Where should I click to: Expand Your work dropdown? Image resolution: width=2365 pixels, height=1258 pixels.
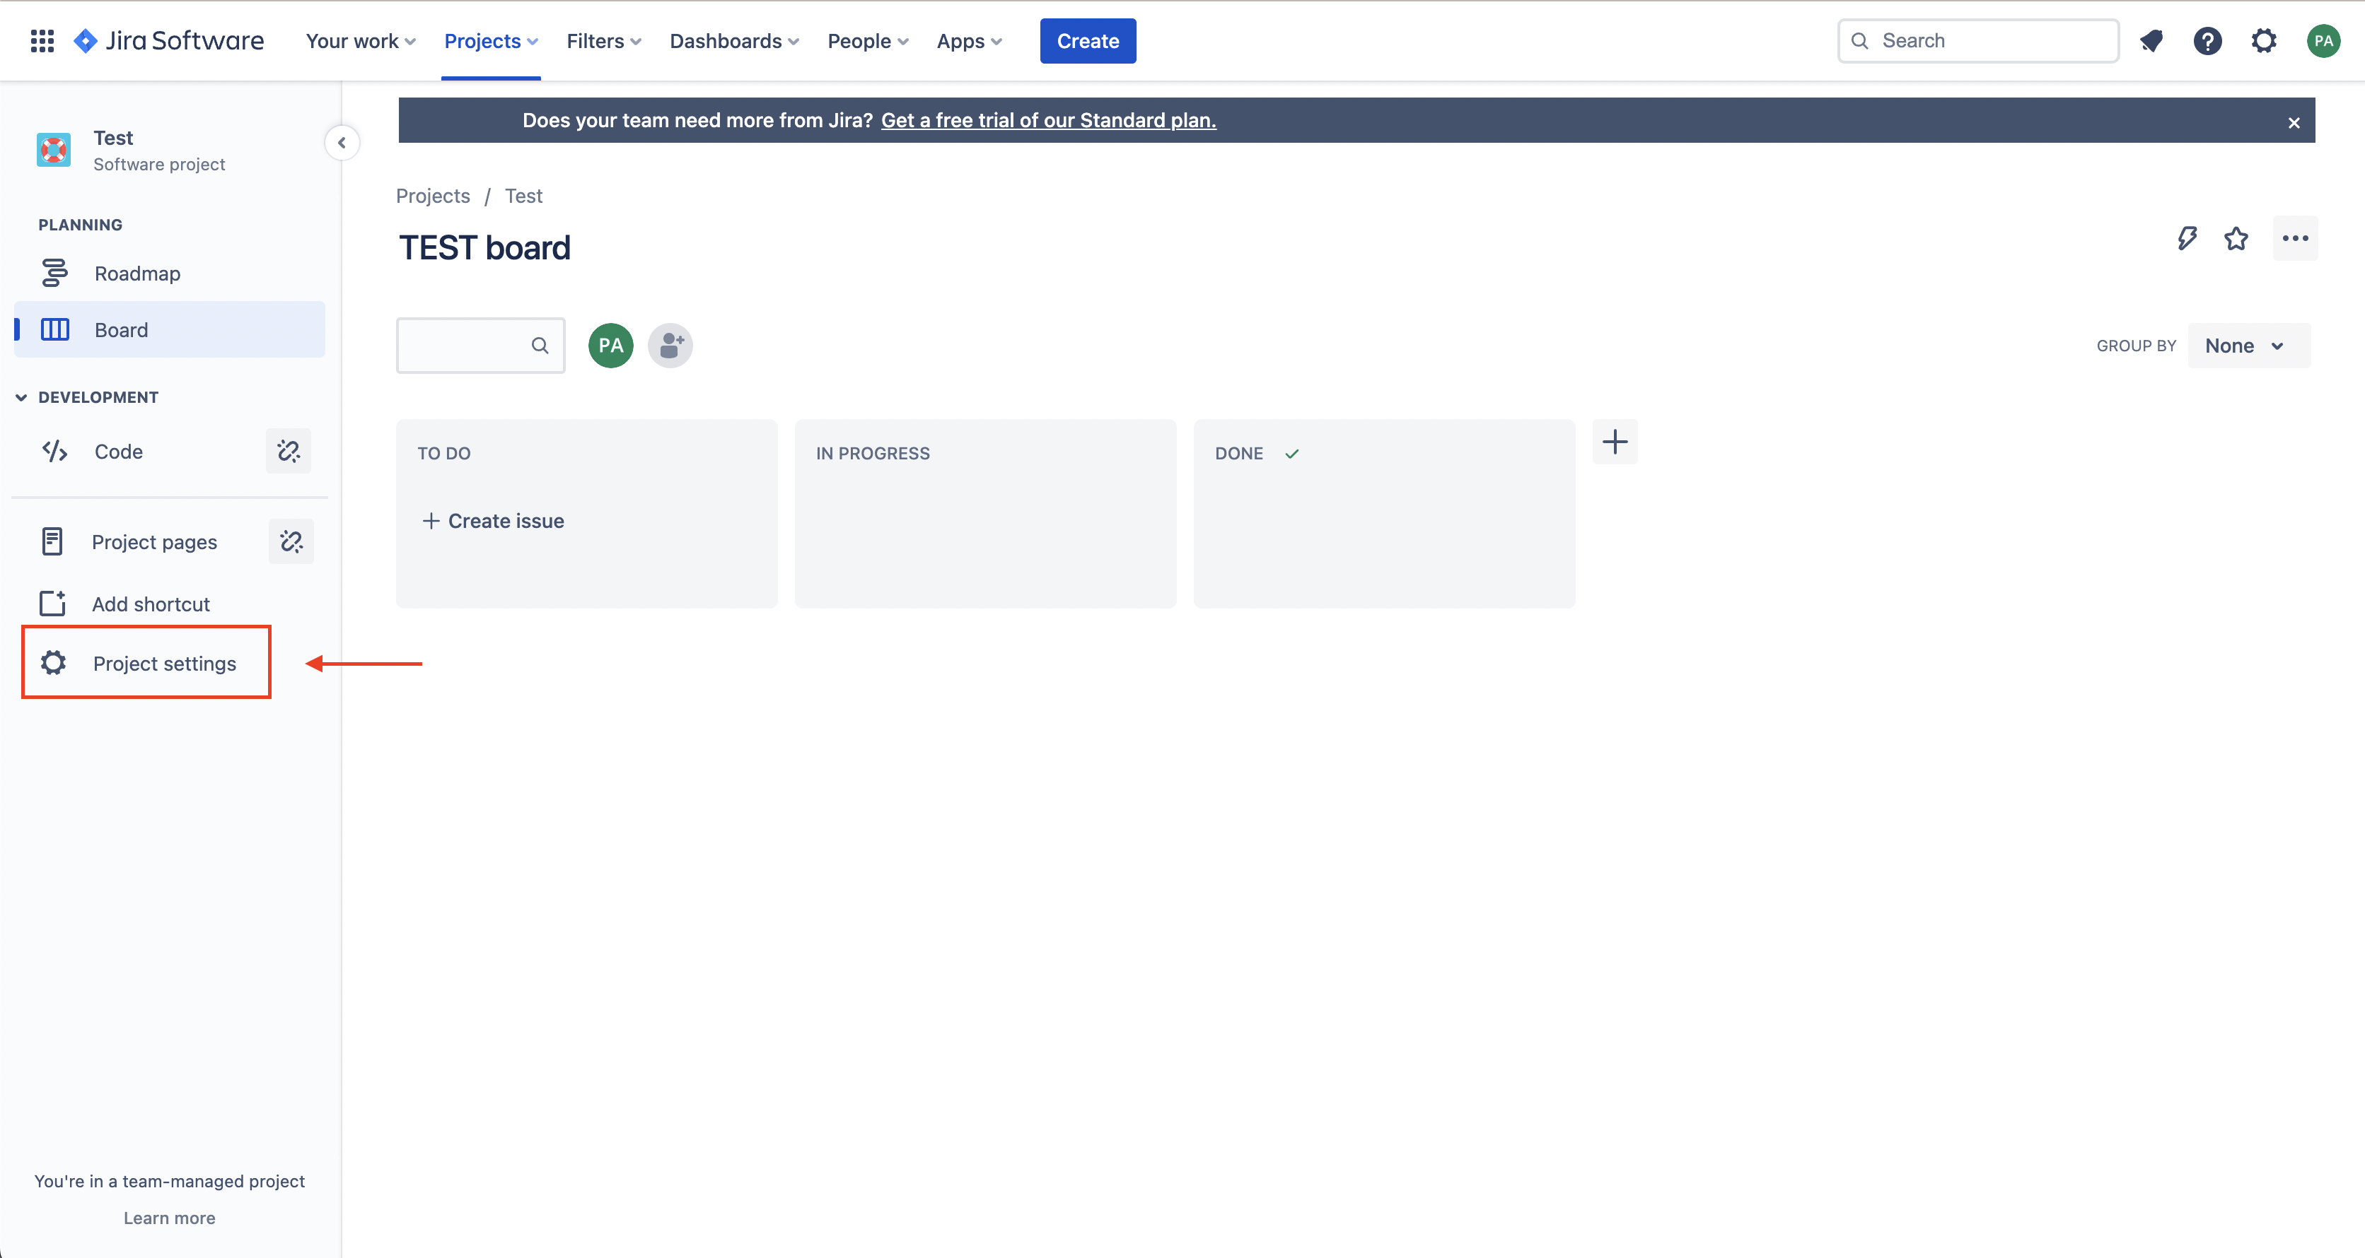361,40
